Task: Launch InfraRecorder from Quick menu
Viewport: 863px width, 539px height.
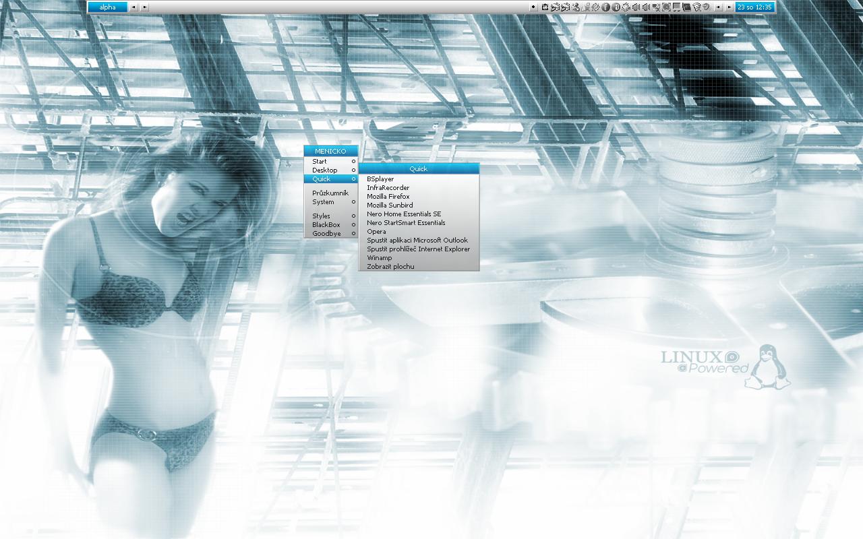Action: pos(419,188)
